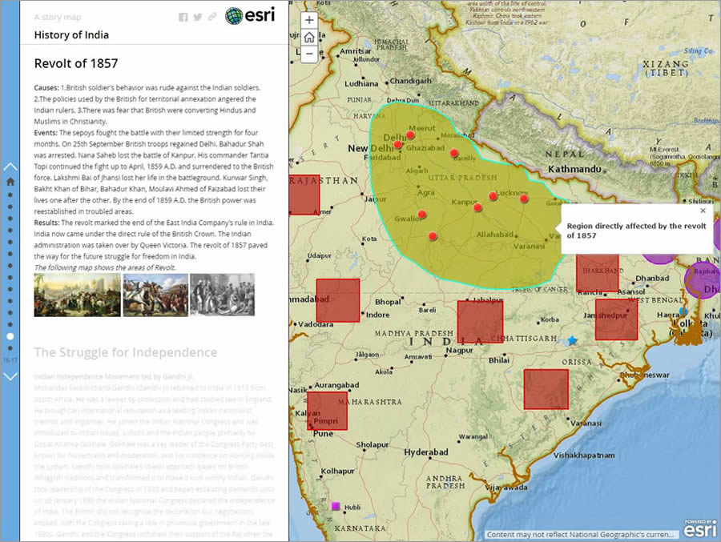Select the red square at Jabalpur
The height and width of the screenshot is (542, 721).
[480, 323]
